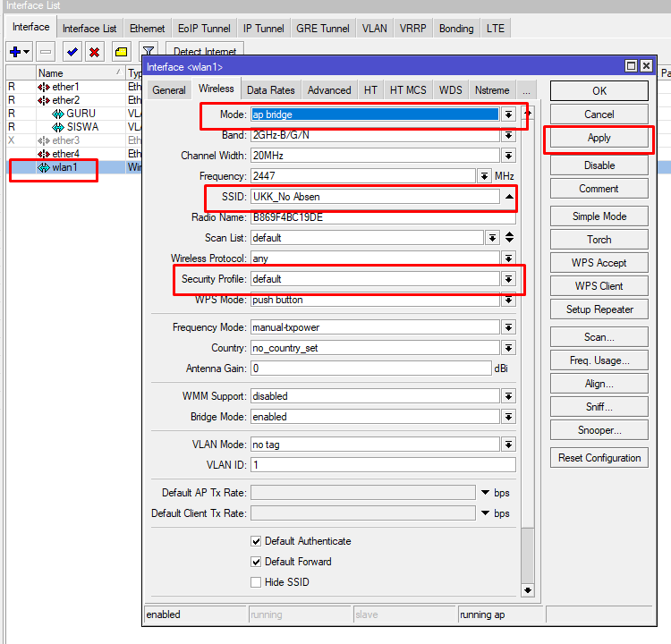Uncheck the Default Forward checkbox
This screenshot has height=644, width=671.
pos(256,562)
